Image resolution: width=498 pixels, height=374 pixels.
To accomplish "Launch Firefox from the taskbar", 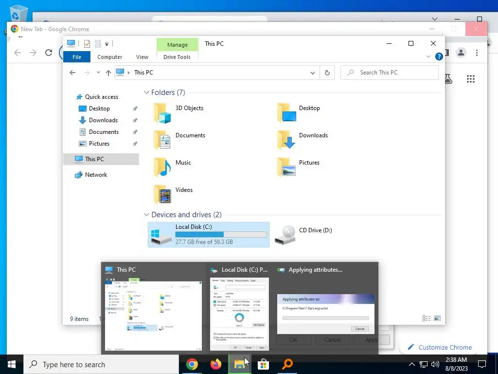I will (216, 364).
